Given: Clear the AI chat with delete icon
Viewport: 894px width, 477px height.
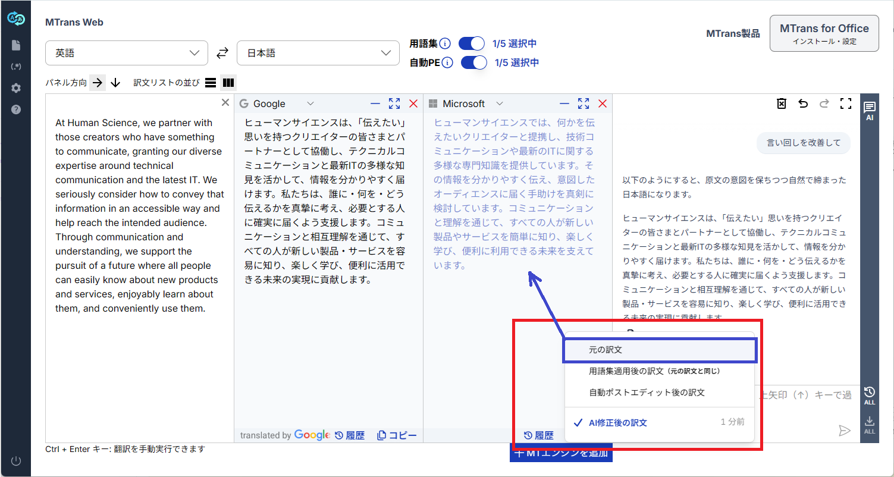Looking at the screenshot, I should point(782,103).
